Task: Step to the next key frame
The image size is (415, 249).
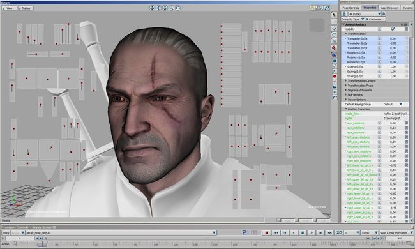Action: click(321, 232)
